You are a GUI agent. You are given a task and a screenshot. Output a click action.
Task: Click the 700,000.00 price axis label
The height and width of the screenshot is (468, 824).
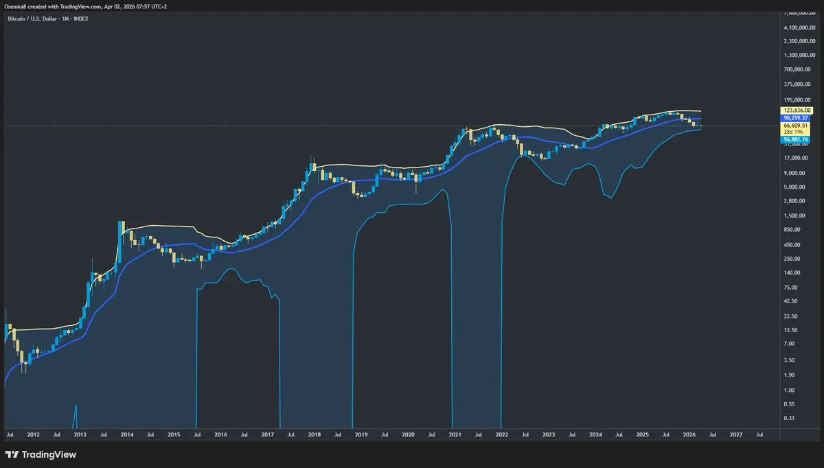coord(797,69)
